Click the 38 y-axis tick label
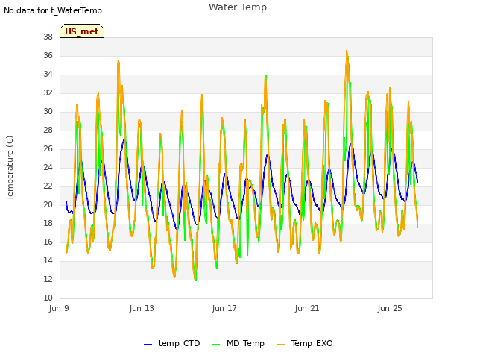477x358 pixels. click(48, 37)
